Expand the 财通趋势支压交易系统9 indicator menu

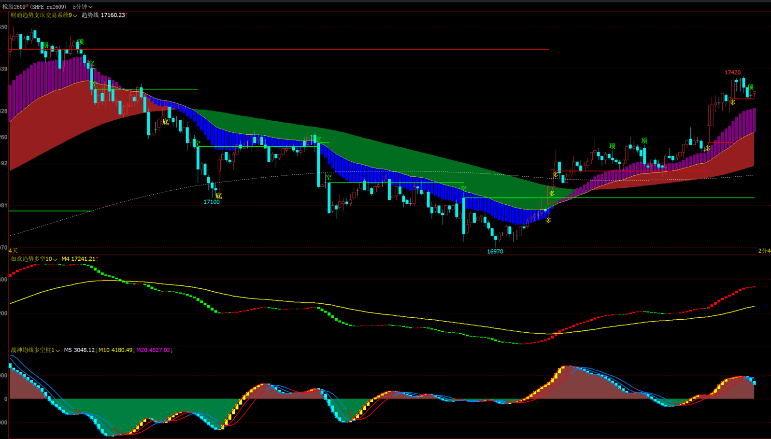75,15
